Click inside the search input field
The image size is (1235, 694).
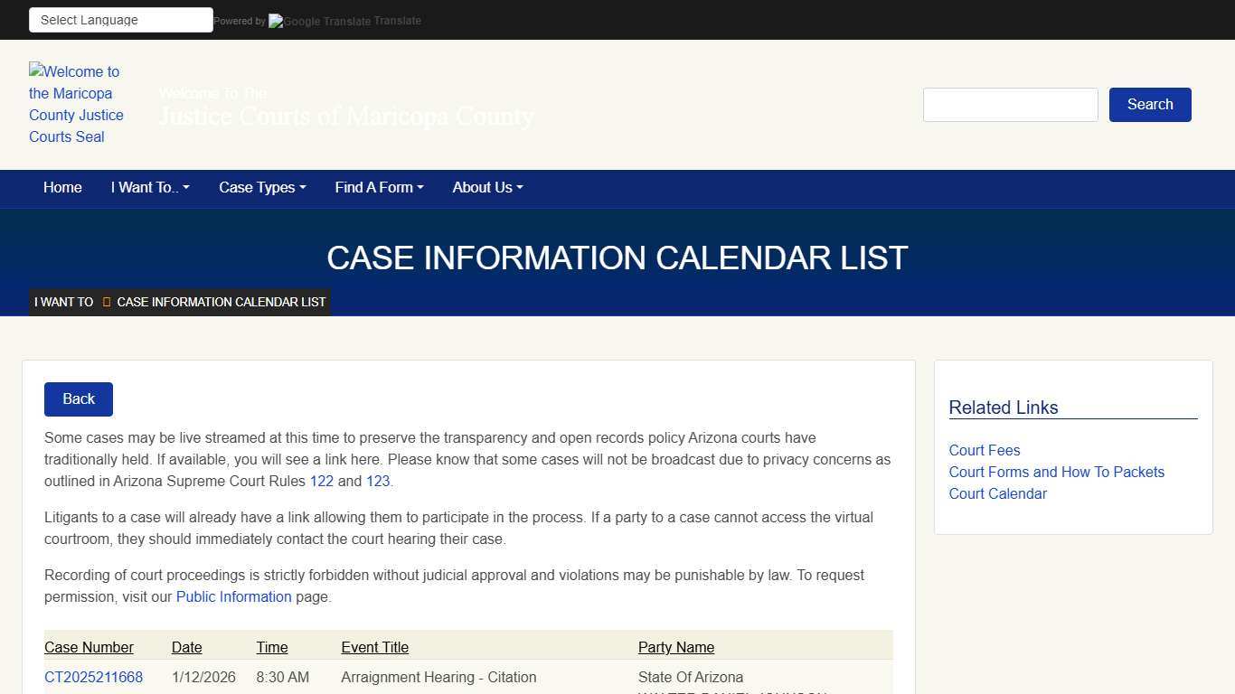coord(1010,104)
